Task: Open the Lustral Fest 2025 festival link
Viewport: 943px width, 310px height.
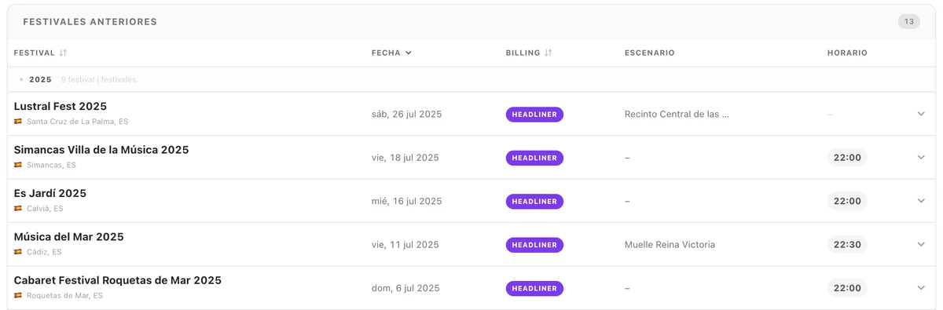Action: click(61, 106)
